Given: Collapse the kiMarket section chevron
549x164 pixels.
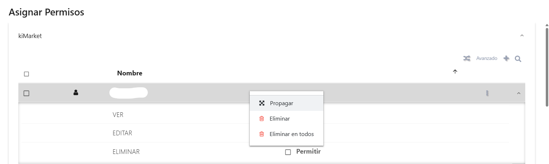Looking at the screenshot, I should [522, 36].
